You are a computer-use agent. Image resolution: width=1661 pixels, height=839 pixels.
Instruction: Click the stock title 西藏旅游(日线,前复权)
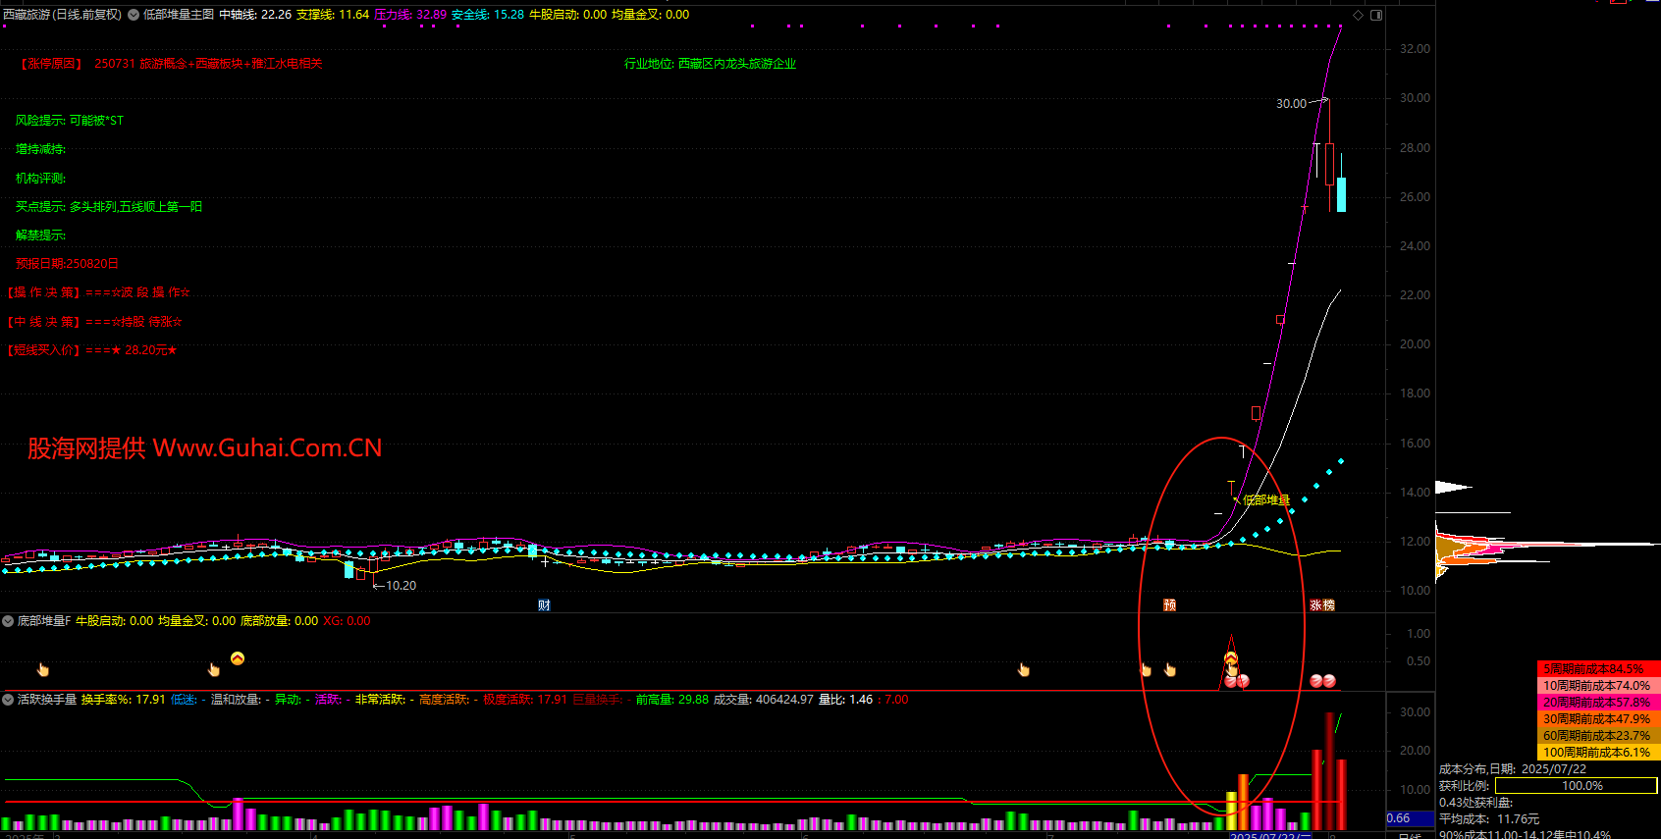pyautogui.click(x=63, y=15)
